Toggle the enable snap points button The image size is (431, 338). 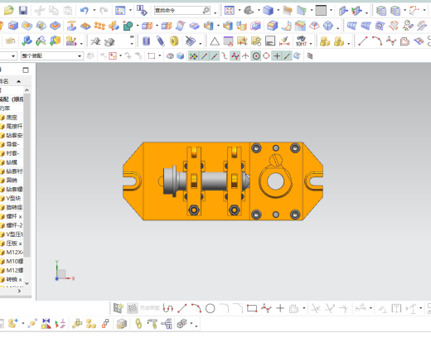click(193, 56)
